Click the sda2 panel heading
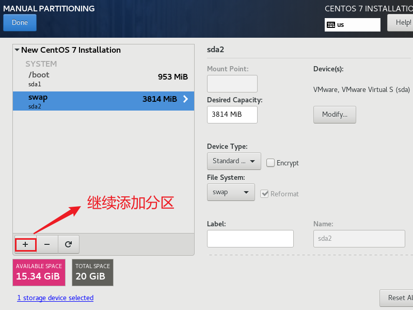413x310 pixels. [215, 50]
